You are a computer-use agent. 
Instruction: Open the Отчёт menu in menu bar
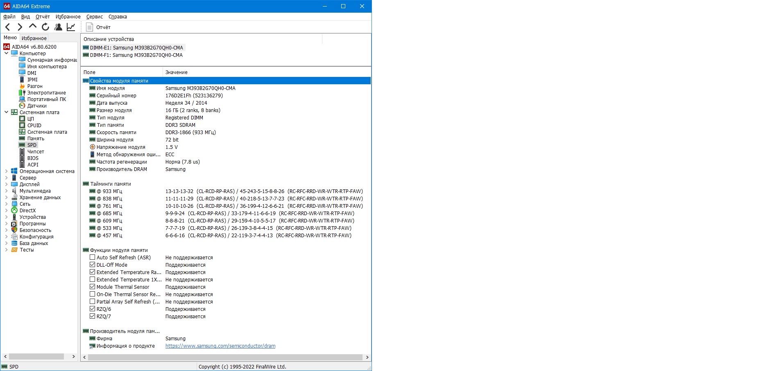point(43,17)
